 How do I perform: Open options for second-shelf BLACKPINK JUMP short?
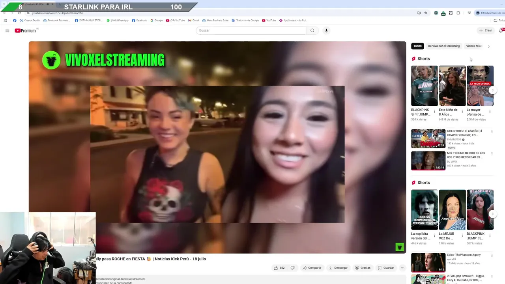click(x=490, y=235)
